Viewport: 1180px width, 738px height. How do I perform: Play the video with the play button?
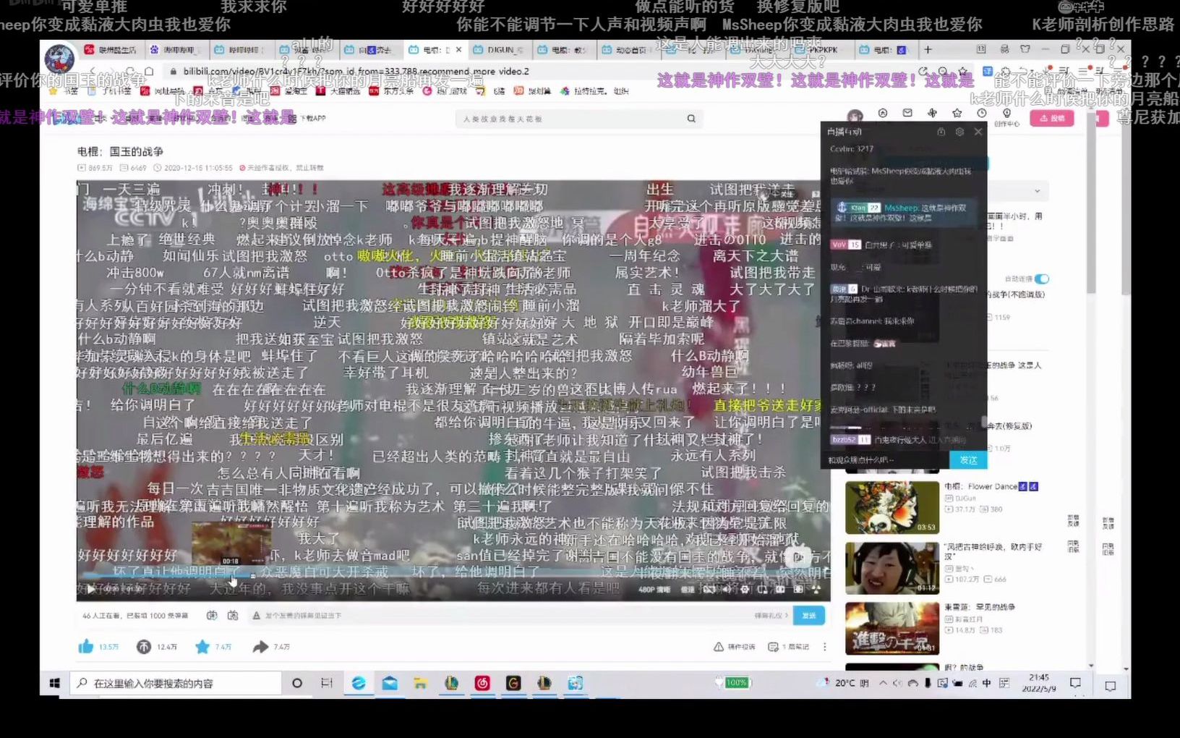point(90,589)
